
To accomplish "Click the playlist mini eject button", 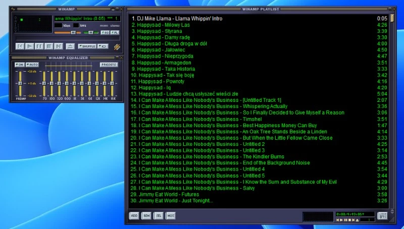I will click(357, 220).
